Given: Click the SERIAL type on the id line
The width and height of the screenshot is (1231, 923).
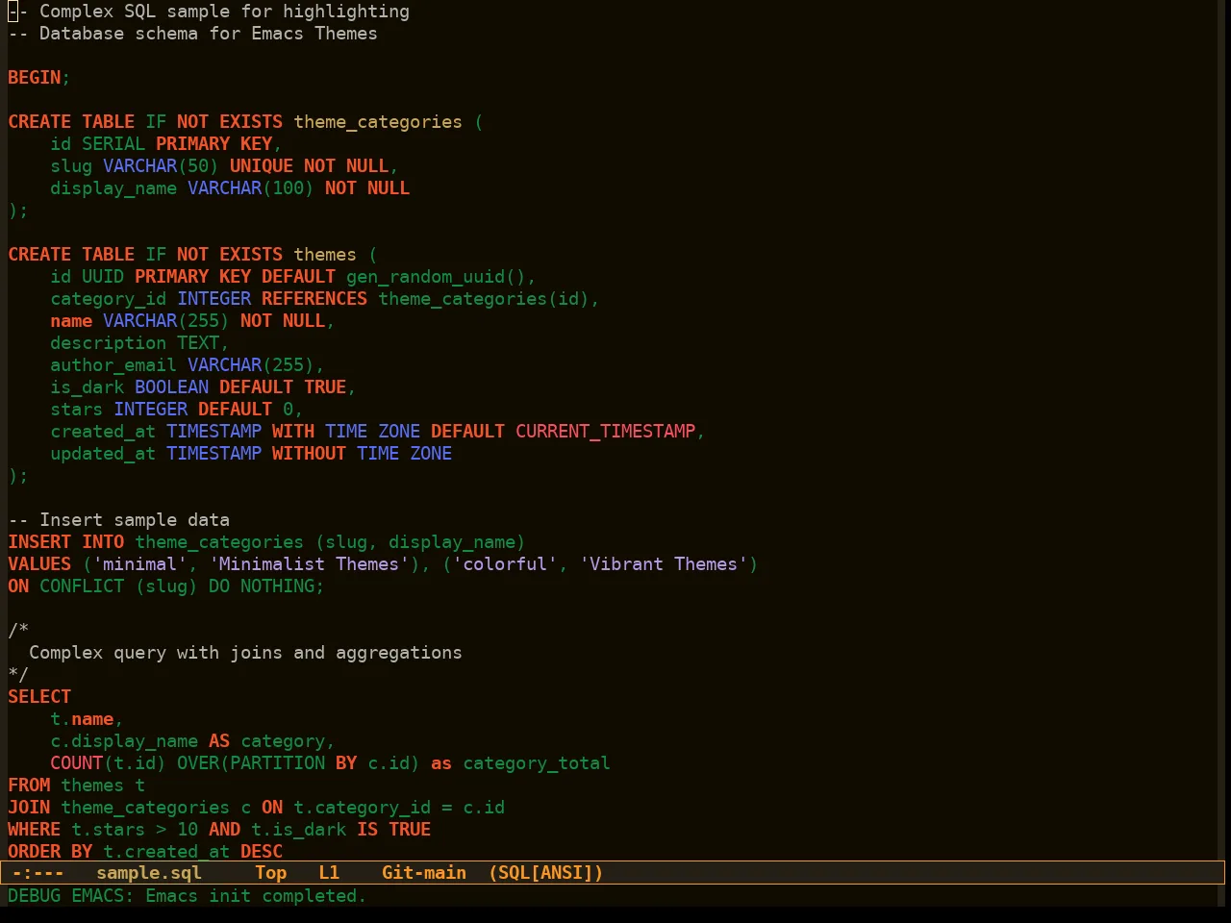Looking at the screenshot, I should click(x=113, y=144).
